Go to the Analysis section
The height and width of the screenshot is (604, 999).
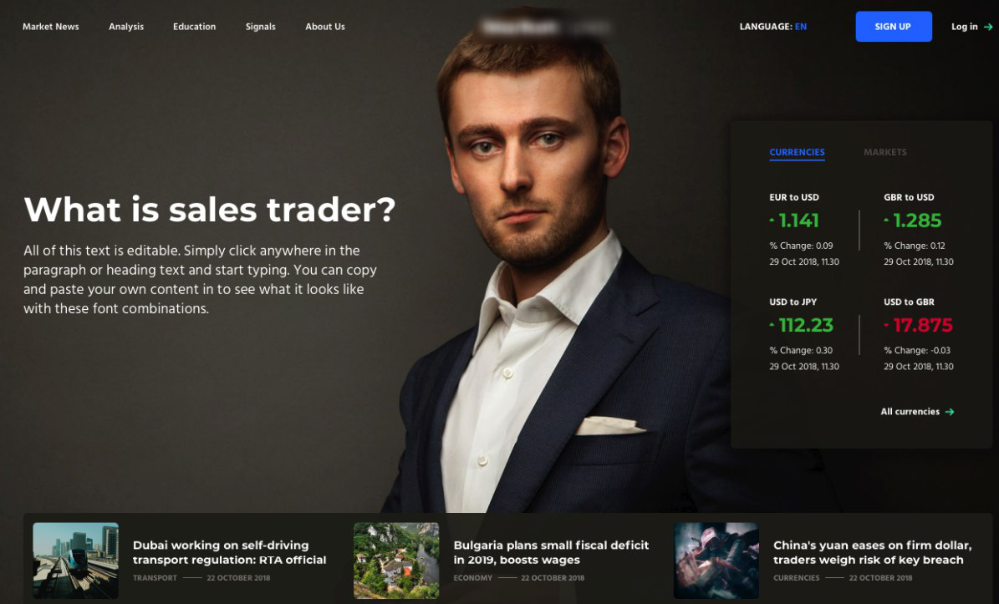[126, 27]
